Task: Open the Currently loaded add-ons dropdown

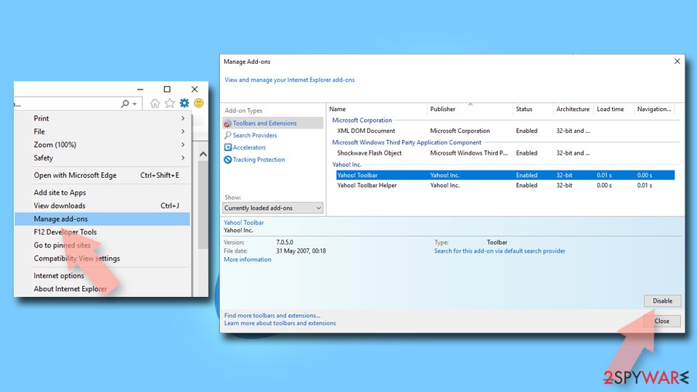Action: tap(273, 208)
